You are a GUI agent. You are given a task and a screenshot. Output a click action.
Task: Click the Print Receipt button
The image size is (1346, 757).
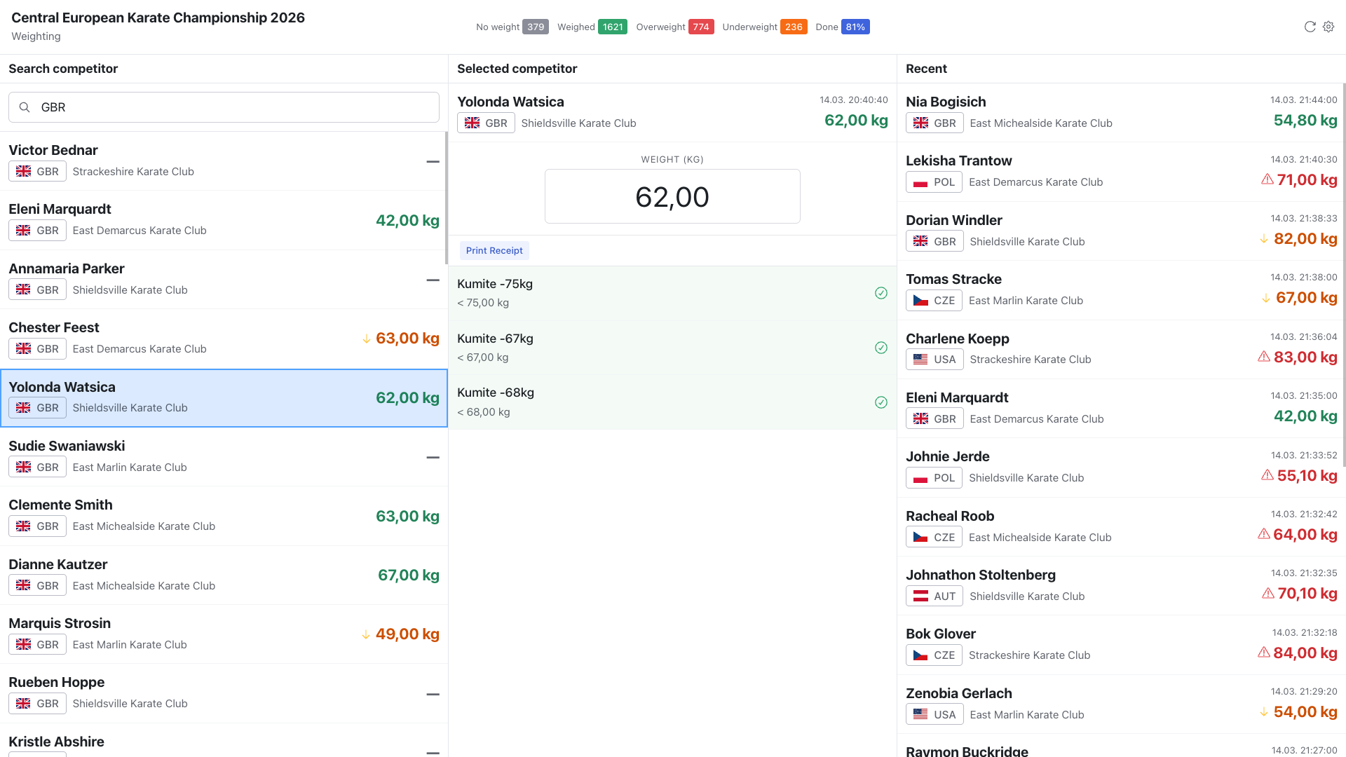click(494, 250)
